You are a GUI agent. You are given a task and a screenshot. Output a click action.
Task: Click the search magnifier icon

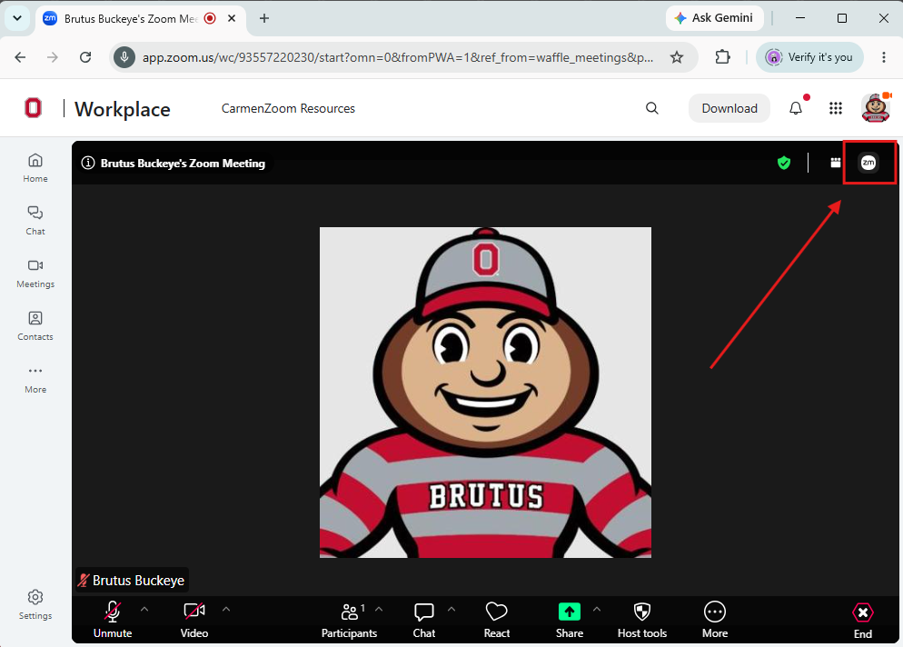(652, 108)
